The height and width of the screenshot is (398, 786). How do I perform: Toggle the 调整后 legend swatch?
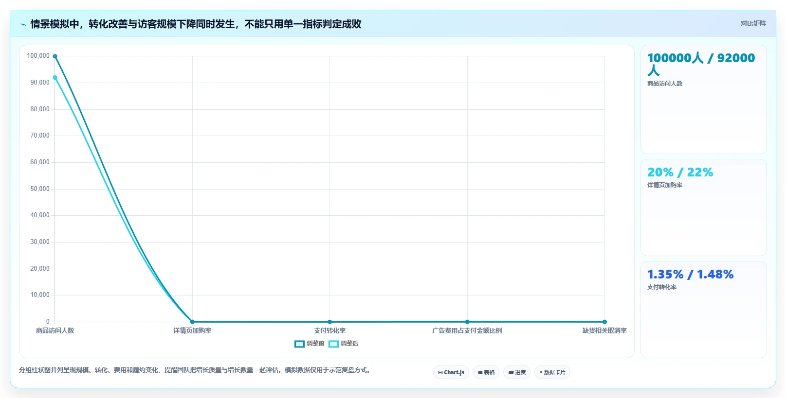[x=333, y=344]
